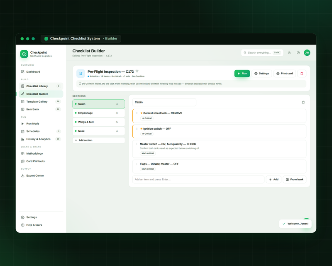332x266 pixels.
Task: Click the Checkpoint logo icon in sidebar
Action: 24,54
